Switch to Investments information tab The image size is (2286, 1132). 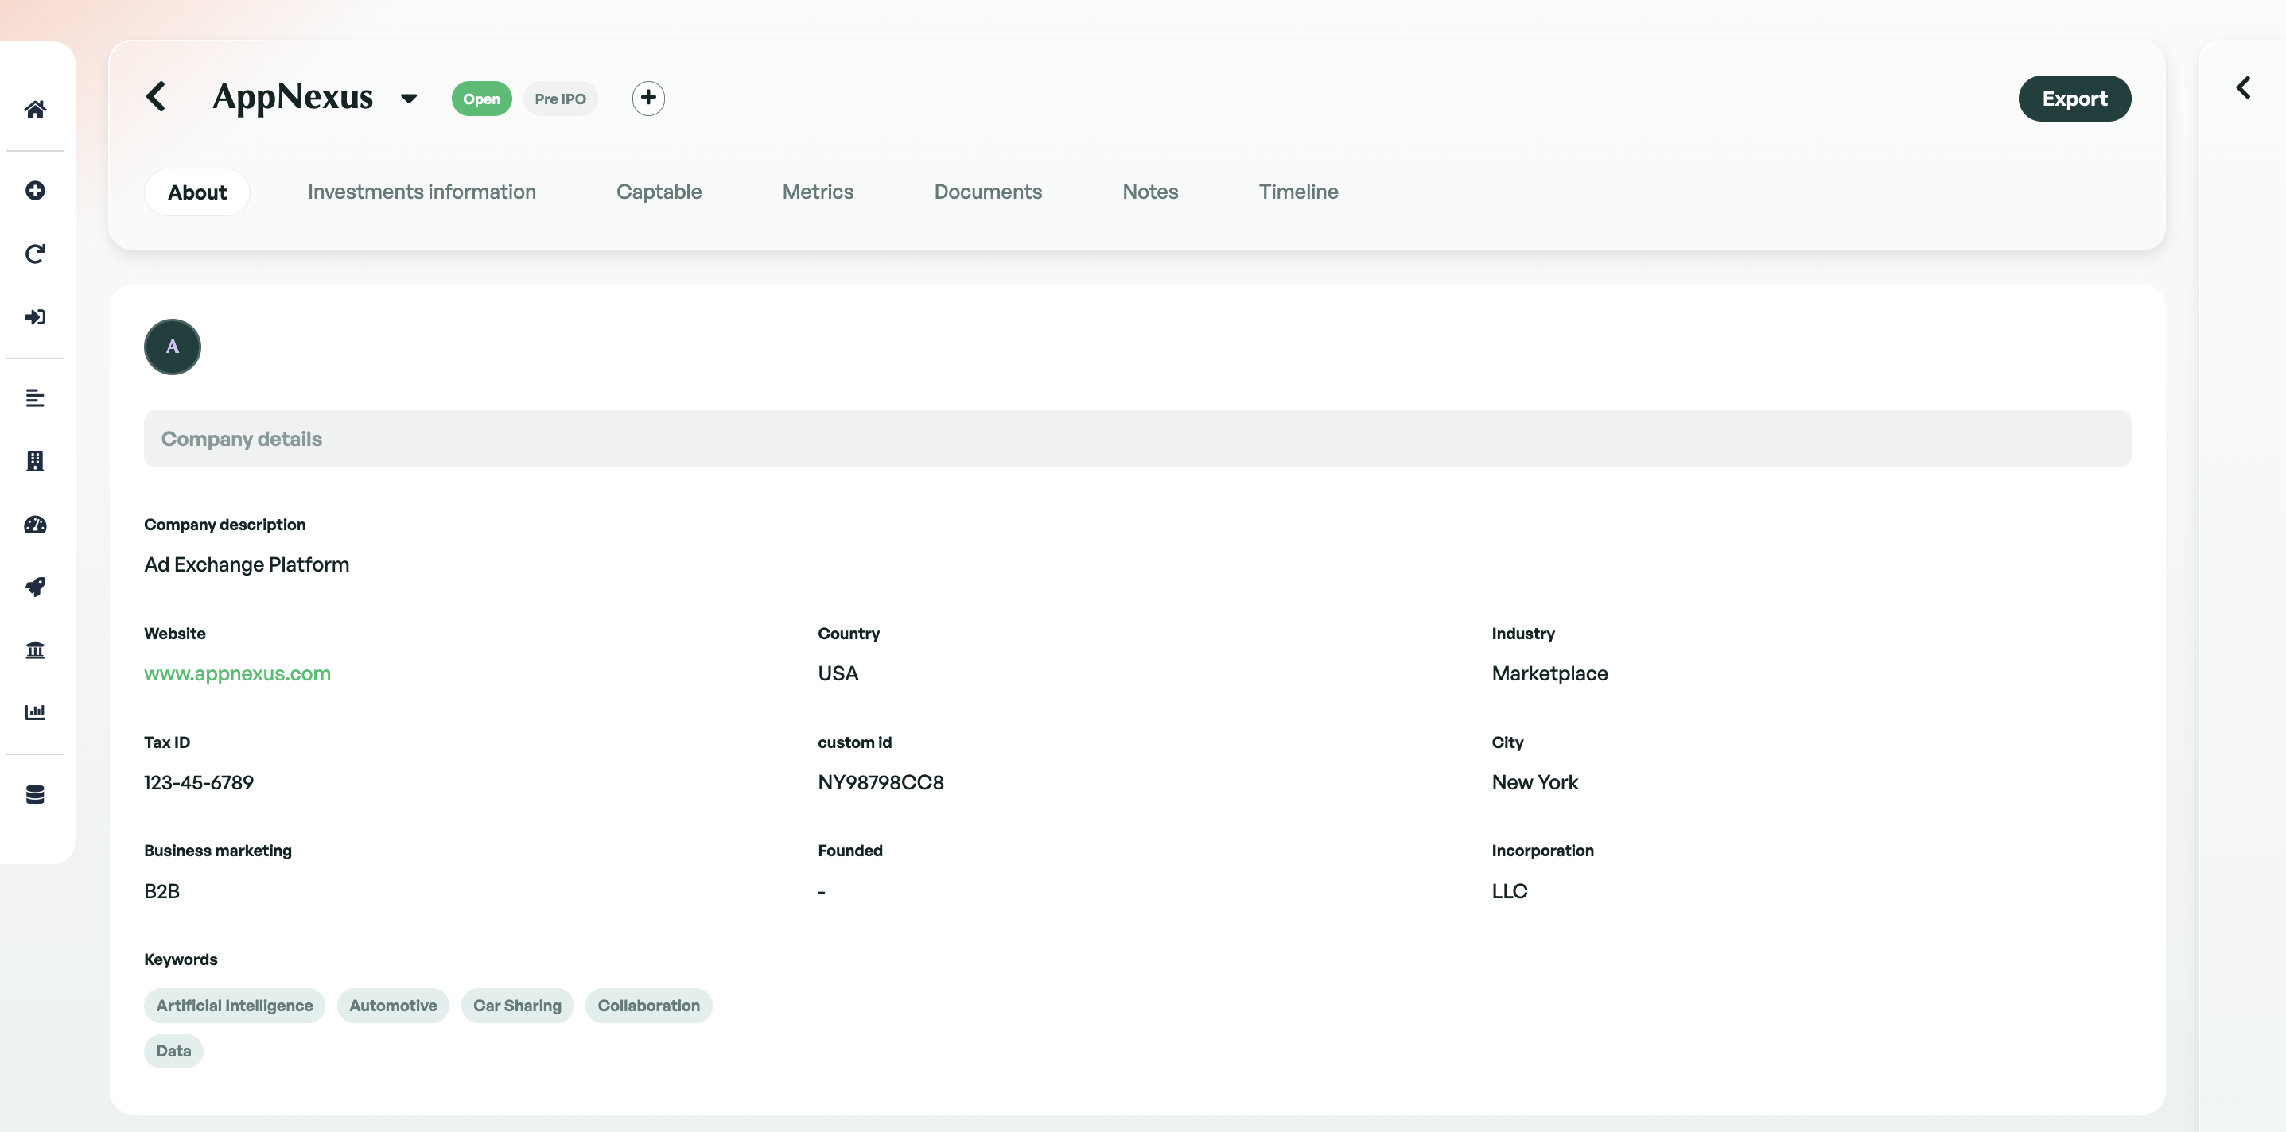pyautogui.click(x=422, y=192)
